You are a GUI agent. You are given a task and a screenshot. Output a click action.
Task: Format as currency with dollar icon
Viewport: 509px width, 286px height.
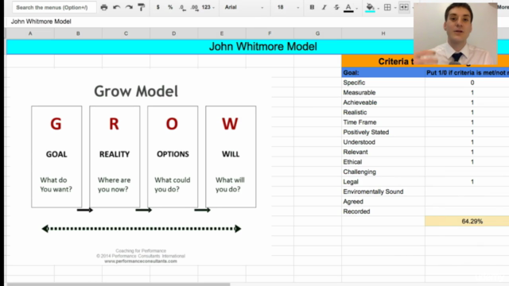tap(158, 7)
